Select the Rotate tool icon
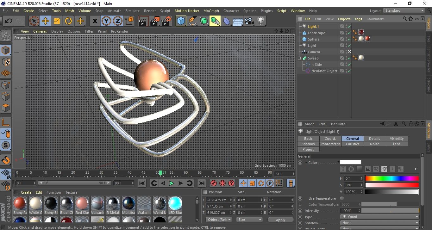Viewport: 432px width, 230px height. click(68, 21)
